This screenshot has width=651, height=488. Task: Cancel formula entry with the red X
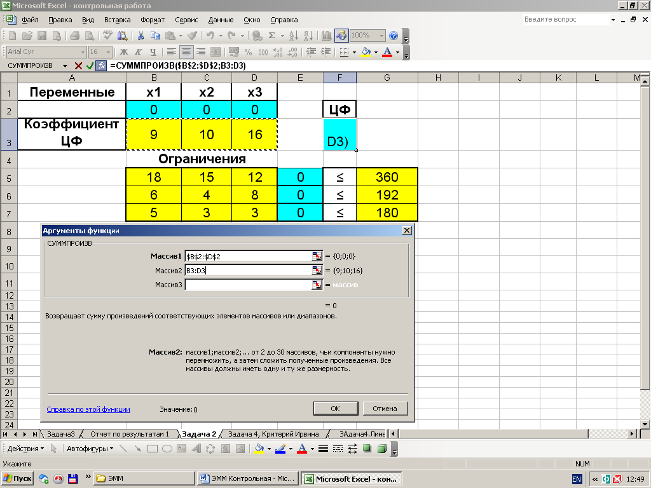(78, 65)
